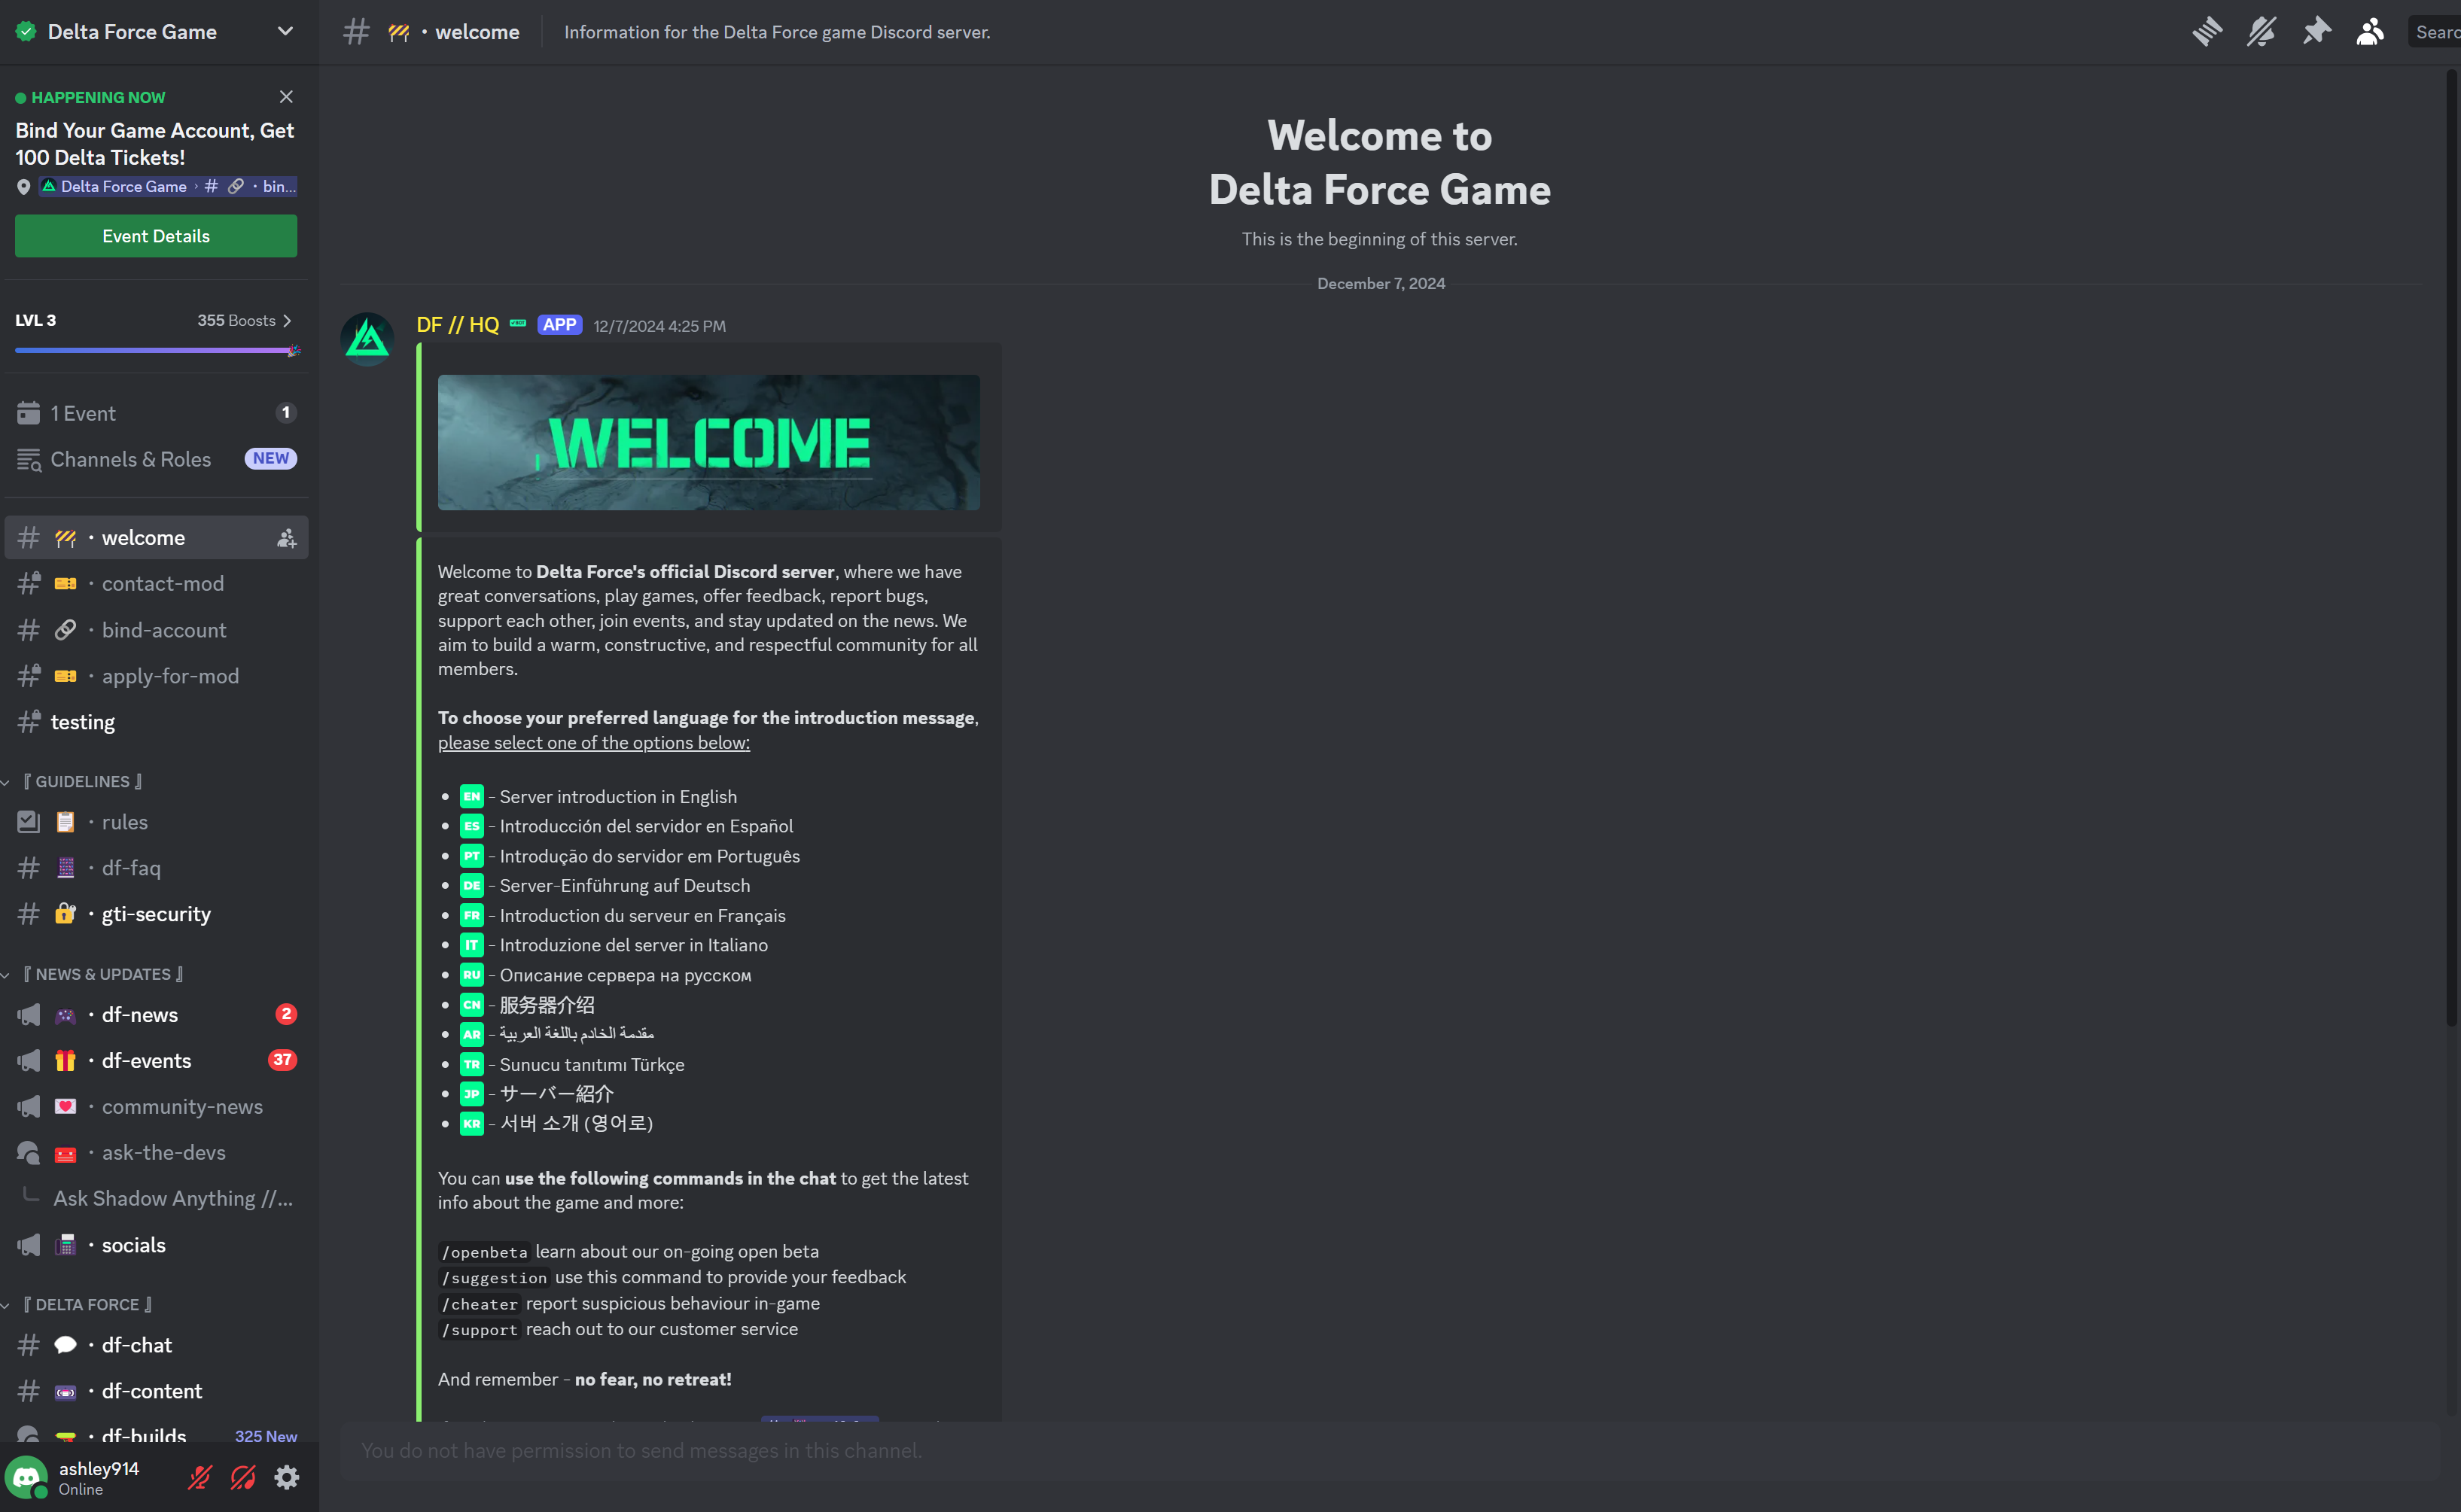
Task: Show member list icon
Action: [2370, 32]
